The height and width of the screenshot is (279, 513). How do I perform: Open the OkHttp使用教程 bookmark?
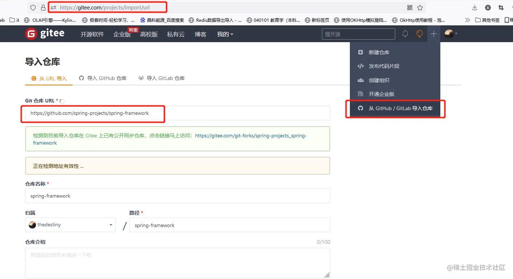tap(419, 20)
